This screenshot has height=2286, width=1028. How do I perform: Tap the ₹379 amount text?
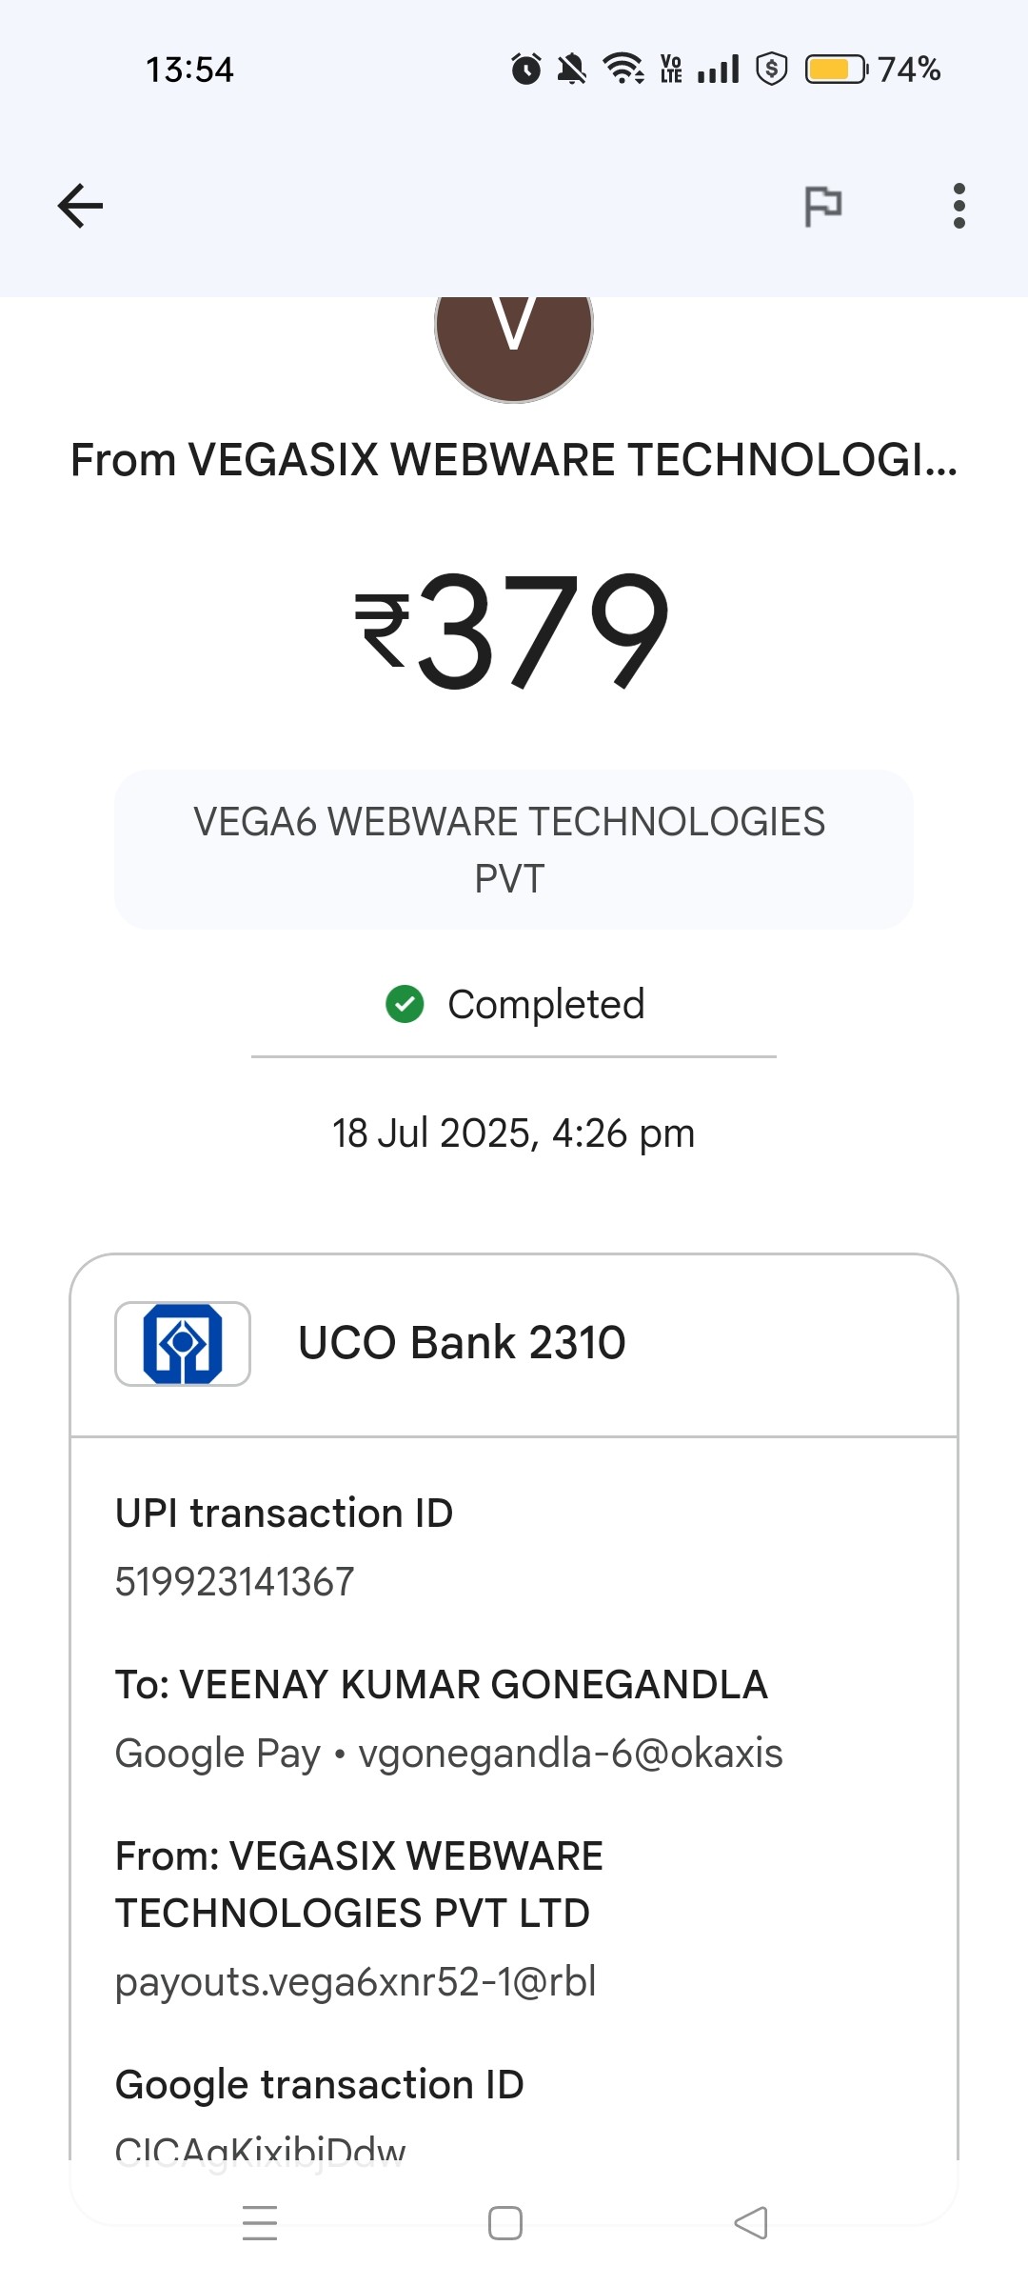click(x=514, y=631)
